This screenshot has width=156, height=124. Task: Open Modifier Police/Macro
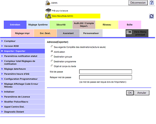point(22,102)
